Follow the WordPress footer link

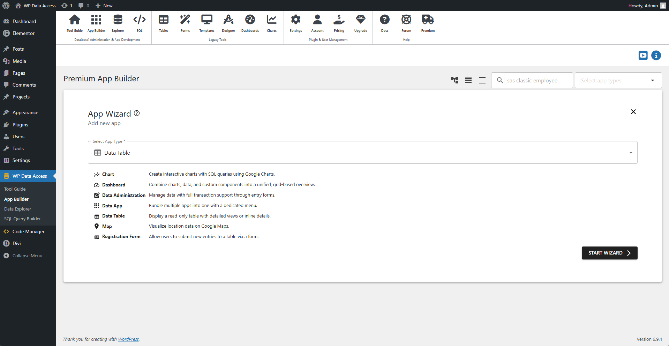coord(128,339)
